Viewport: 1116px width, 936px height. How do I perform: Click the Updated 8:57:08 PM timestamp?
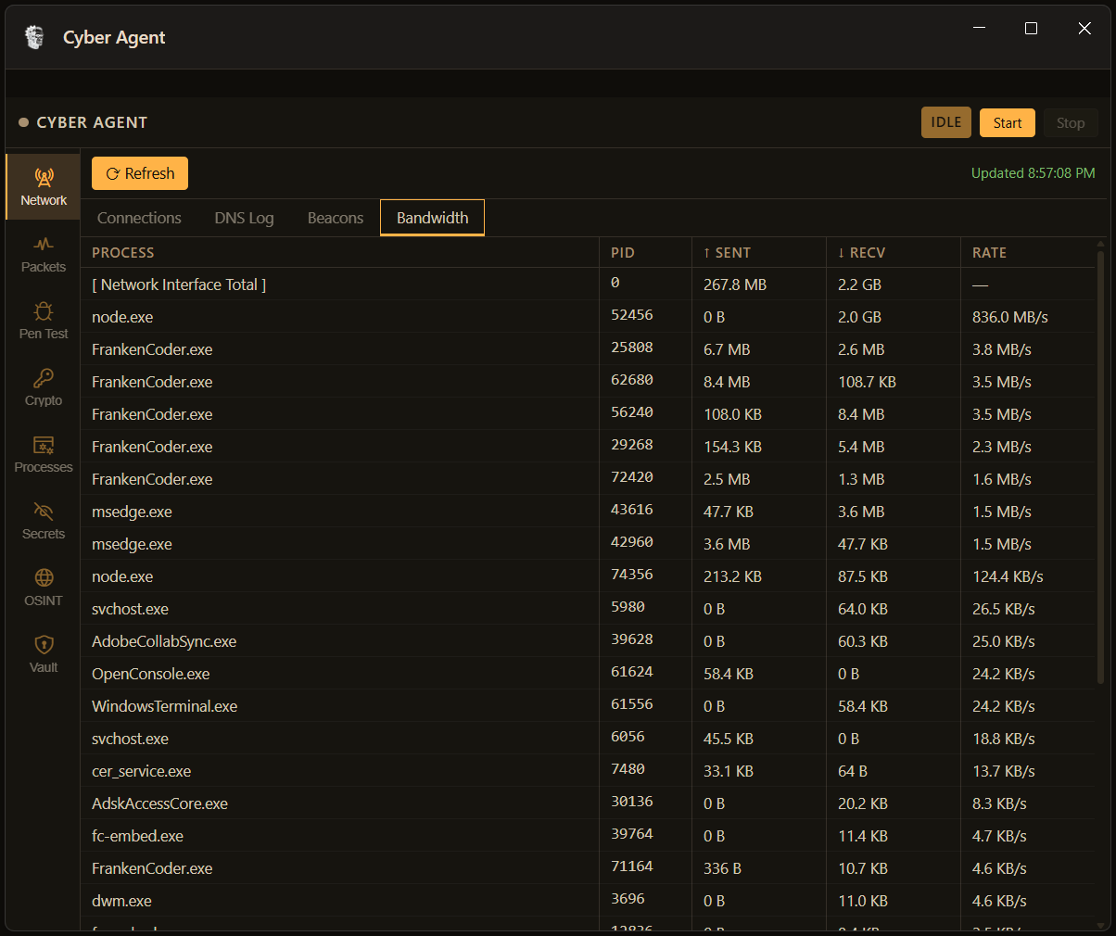[x=1033, y=173]
